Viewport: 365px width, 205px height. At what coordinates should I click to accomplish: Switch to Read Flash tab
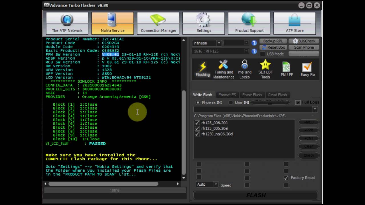tap(277, 95)
